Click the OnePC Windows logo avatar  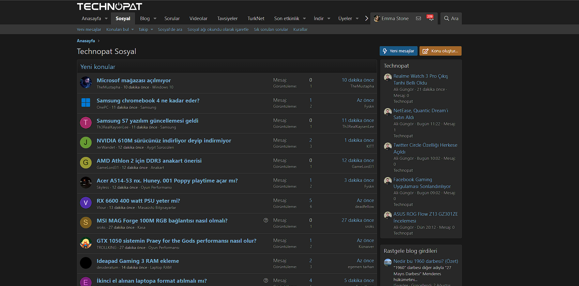(86, 102)
